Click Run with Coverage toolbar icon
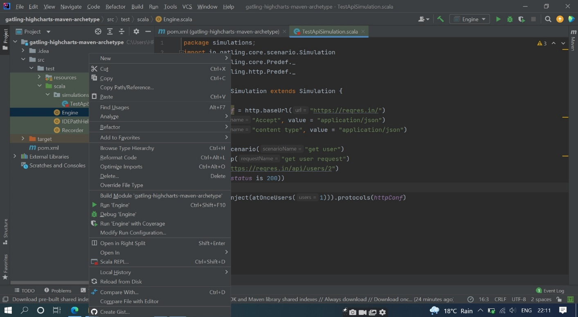This screenshot has width=578, height=317. [521, 19]
